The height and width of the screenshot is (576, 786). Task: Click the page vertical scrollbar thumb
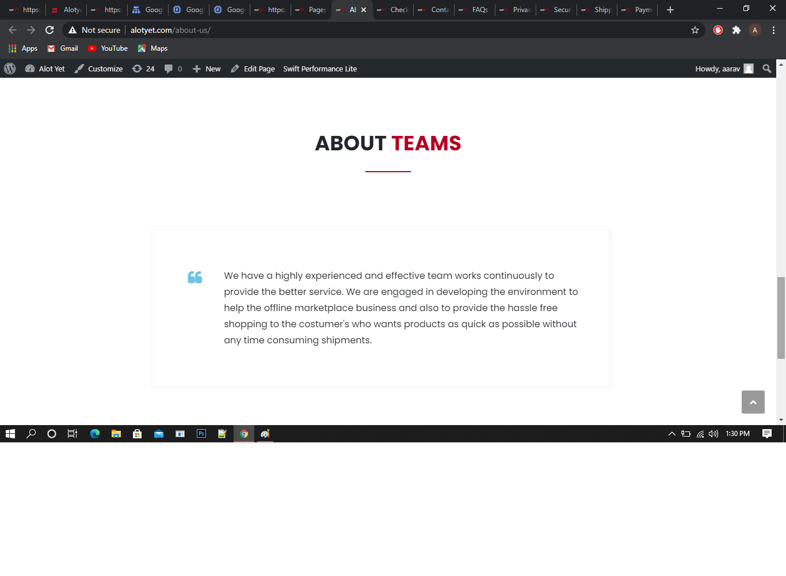[x=781, y=317]
